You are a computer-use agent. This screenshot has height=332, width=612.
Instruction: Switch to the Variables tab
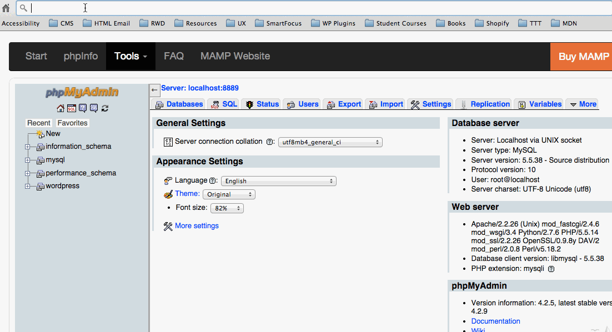point(539,104)
